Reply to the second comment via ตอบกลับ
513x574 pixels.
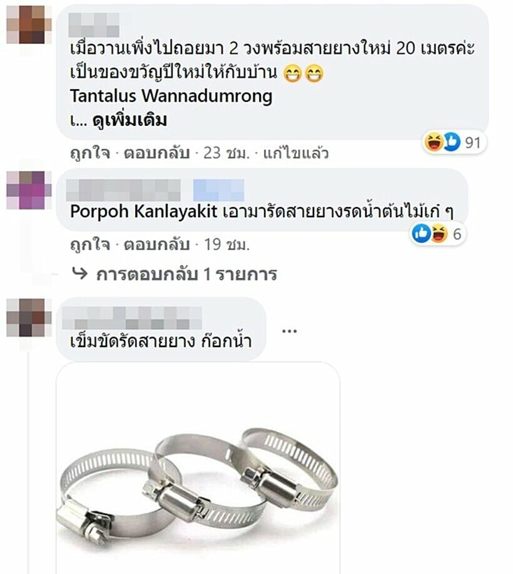click(156, 244)
